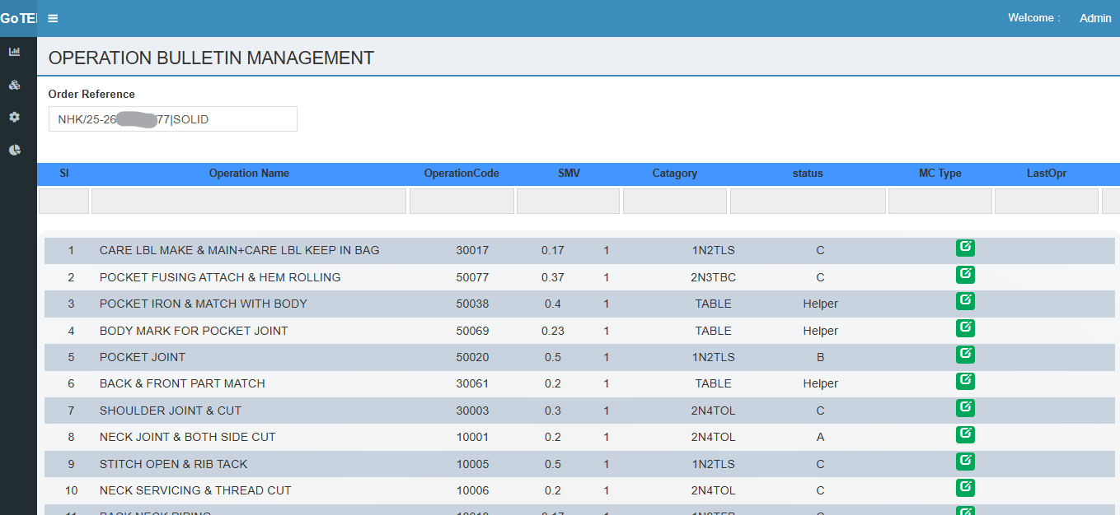Edit the STITCH OPEN & RIB TACK row
1120x515 pixels.
[x=965, y=462]
